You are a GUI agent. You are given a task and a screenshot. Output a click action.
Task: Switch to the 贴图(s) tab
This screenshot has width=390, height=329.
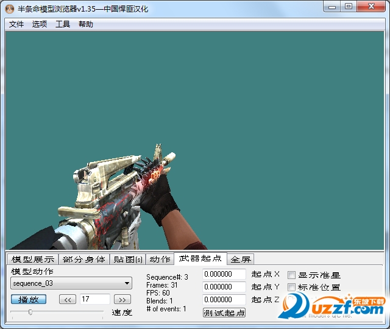(128, 260)
